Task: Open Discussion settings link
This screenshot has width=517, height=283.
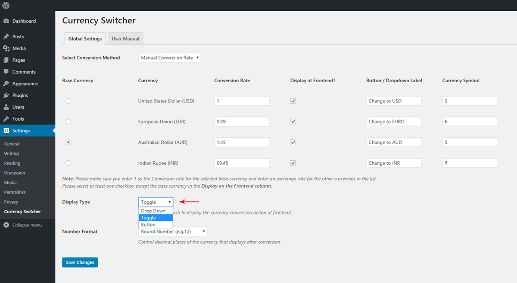Action: (15, 173)
